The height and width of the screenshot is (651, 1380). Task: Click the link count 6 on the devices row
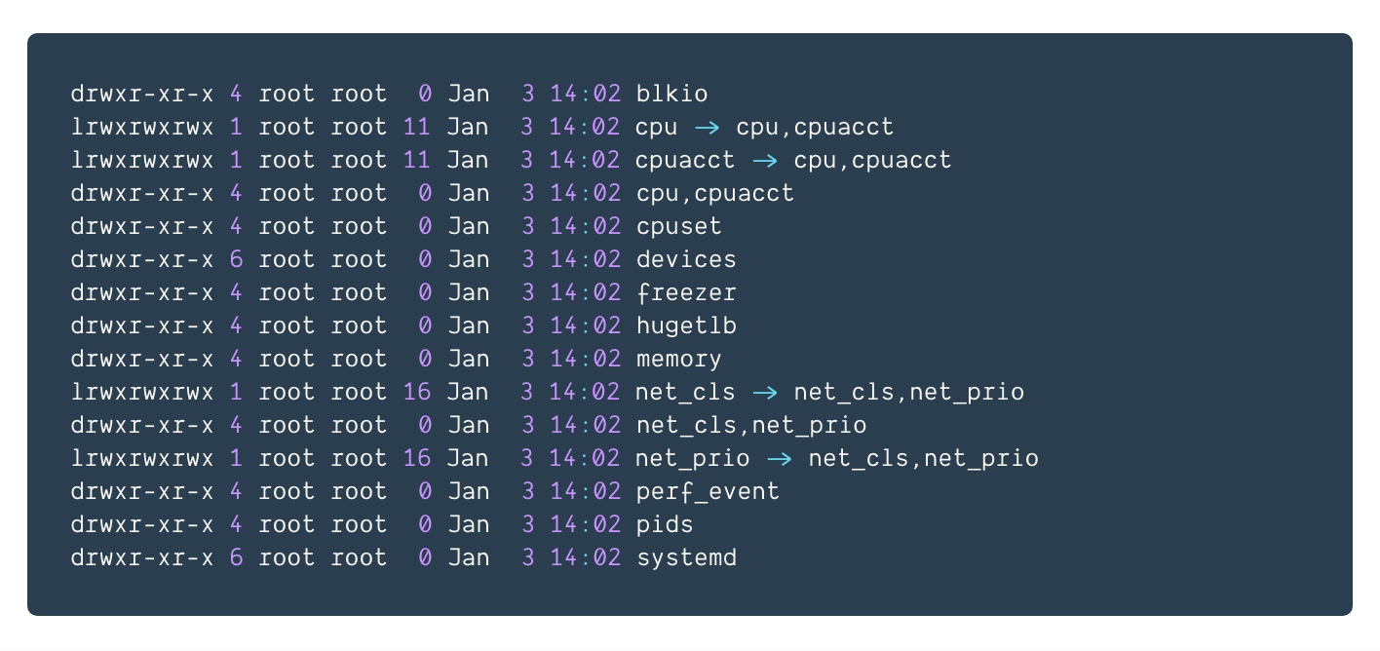[236, 260]
